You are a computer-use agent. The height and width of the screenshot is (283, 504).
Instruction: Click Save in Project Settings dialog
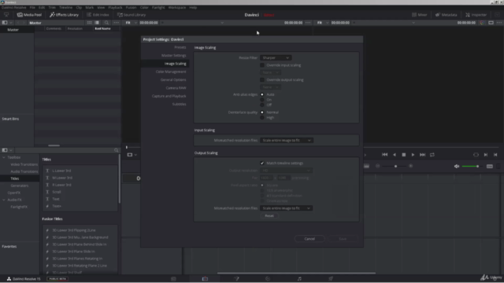pyautogui.click(x=343, y=239)
